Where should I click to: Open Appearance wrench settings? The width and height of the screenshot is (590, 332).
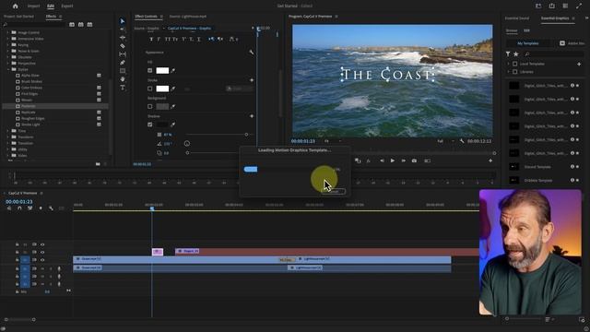click(252, 53)
